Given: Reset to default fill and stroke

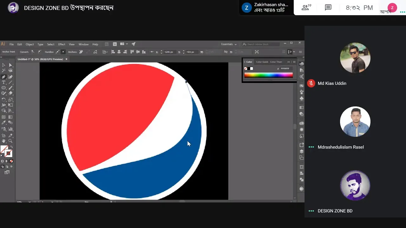Looking at the screenshot, I should coord(2,155).
